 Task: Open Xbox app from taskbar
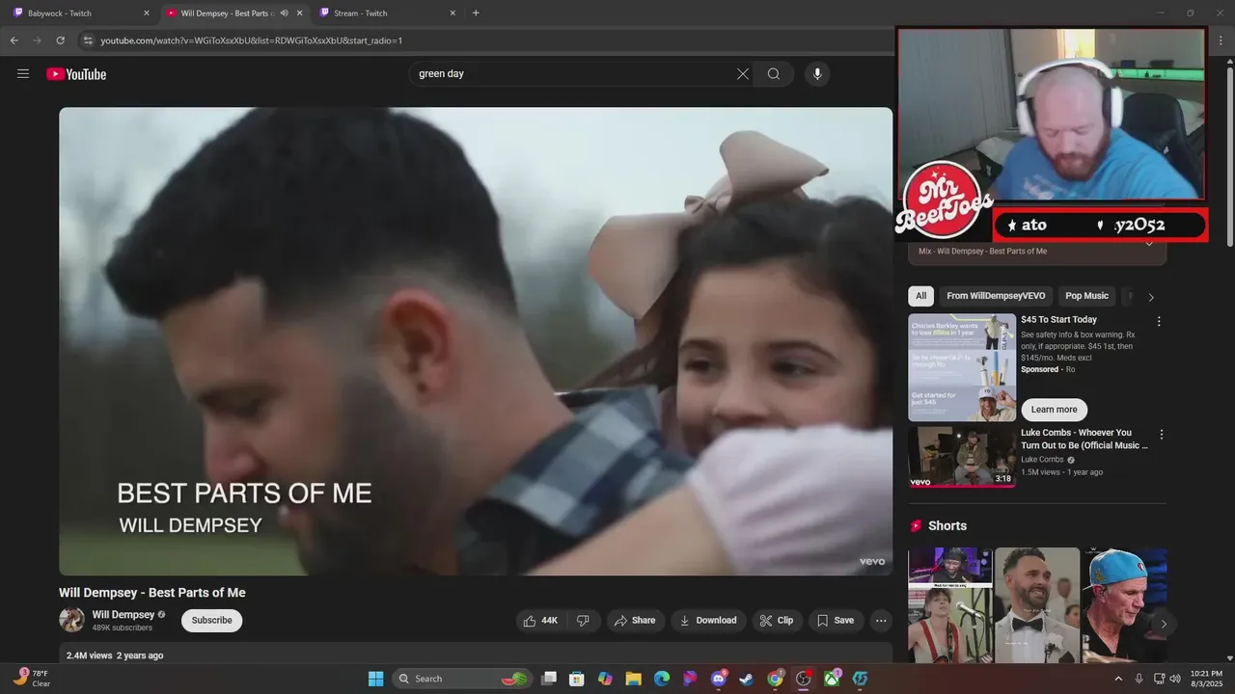coord(831,679)
